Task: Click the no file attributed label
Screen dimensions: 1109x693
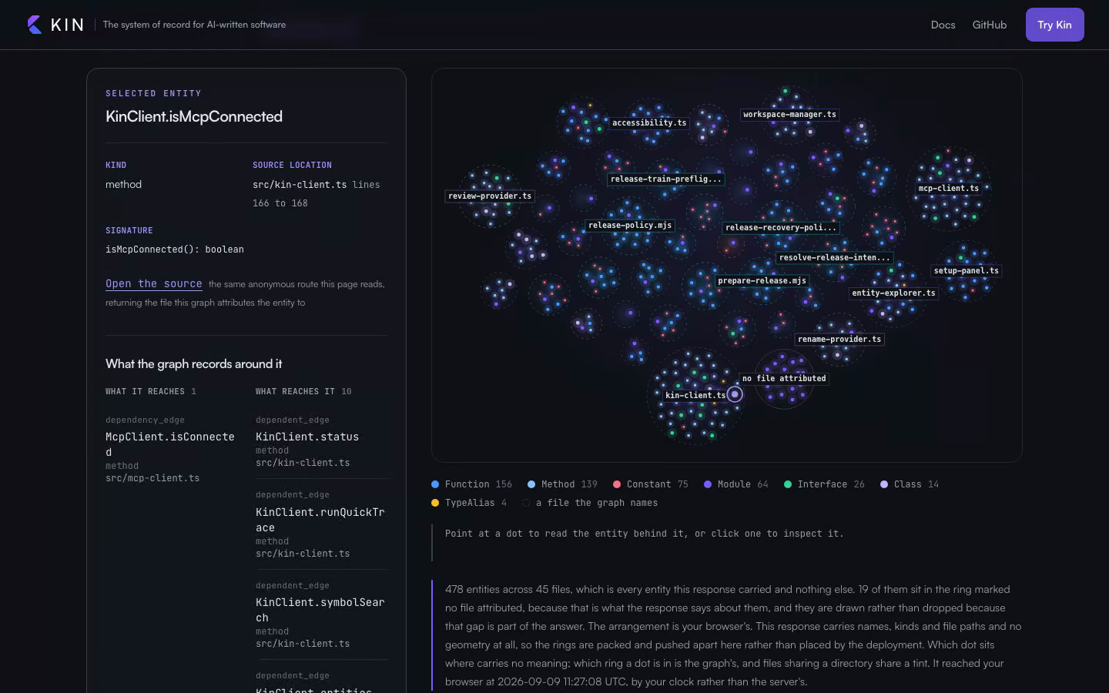Action: [x=784, y=378]
